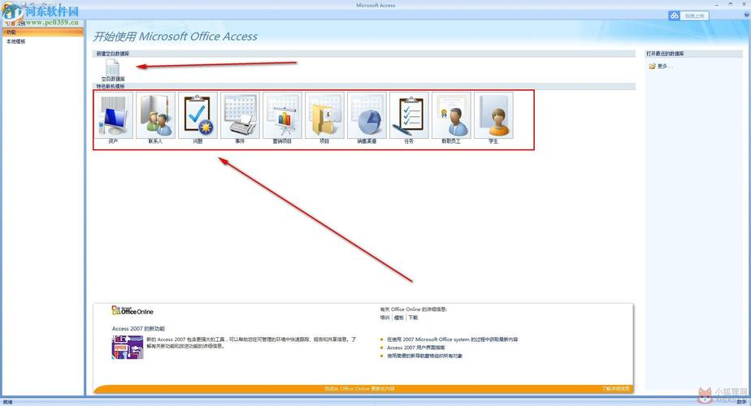Screen dimensions: 751x406
Task: Open the 培训 training link
Action: (384, 317)
